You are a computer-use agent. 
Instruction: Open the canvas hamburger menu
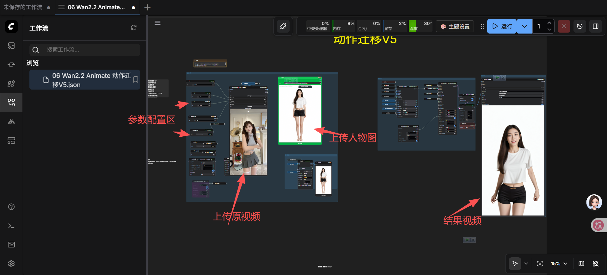click(157, 23)
